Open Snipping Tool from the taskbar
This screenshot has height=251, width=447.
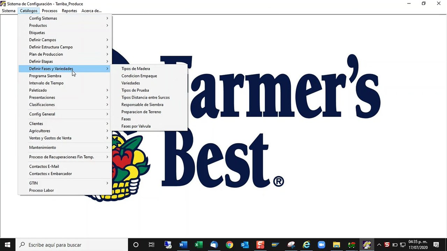point(291,245)
